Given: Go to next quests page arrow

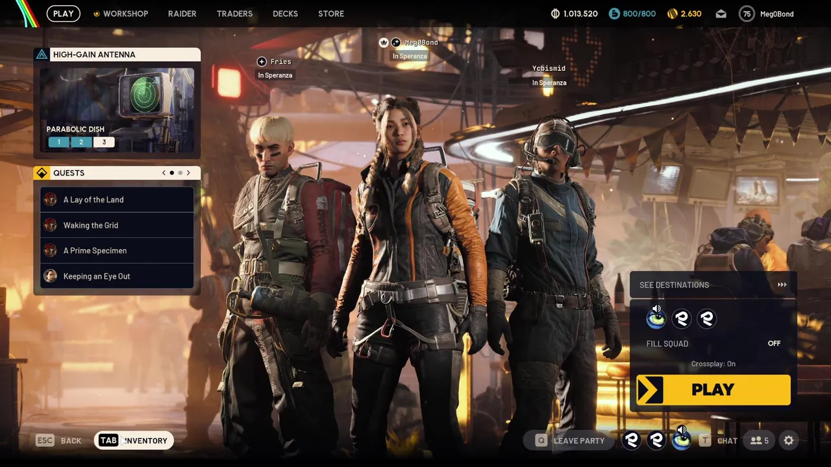Looking at the screenshot, I should click(188, 173).
